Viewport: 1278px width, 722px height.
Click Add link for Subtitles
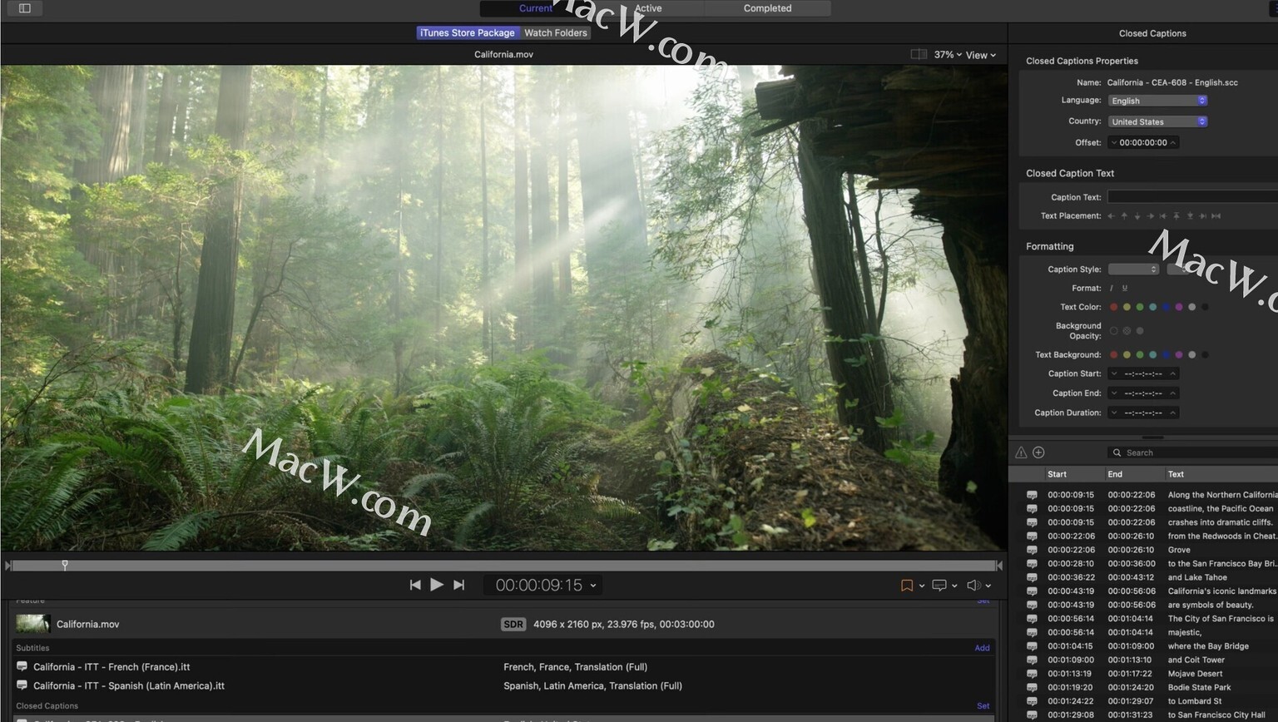pos(982,648)
